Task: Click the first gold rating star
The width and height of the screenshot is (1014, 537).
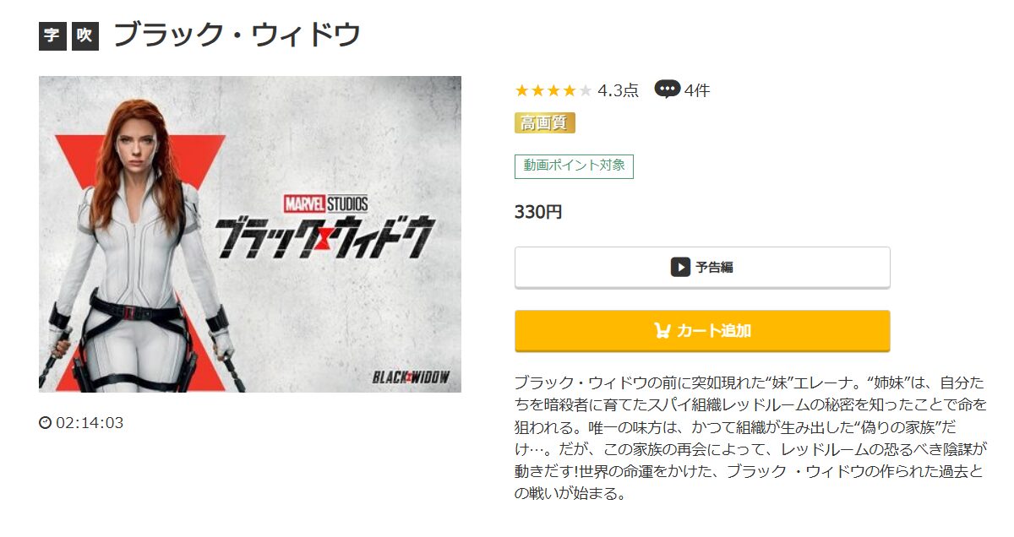Action: coord(522,89)
